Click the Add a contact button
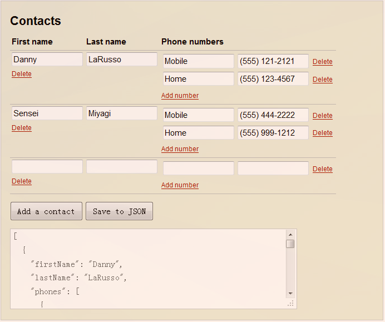 46,211
